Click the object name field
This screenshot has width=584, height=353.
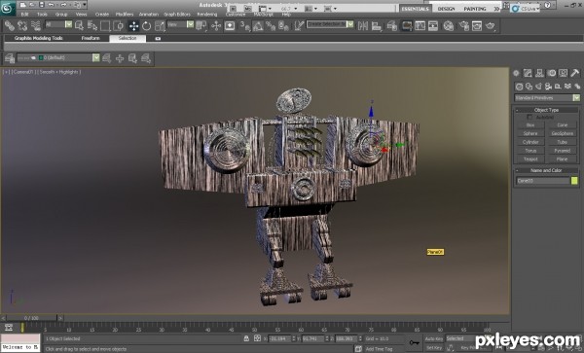(x=543, y=181)
